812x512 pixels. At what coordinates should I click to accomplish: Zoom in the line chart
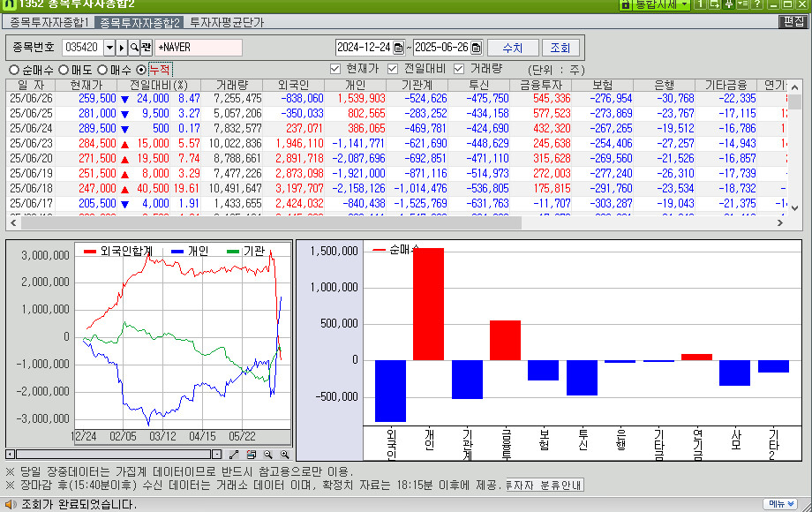point(285,454)
